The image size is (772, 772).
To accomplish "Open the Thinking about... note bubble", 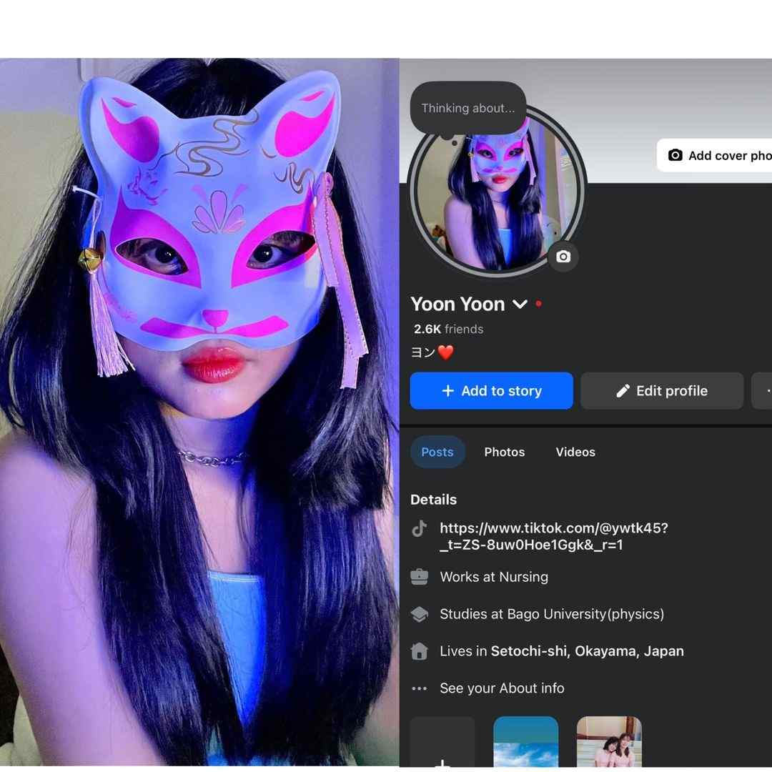I will pos(467,108).
